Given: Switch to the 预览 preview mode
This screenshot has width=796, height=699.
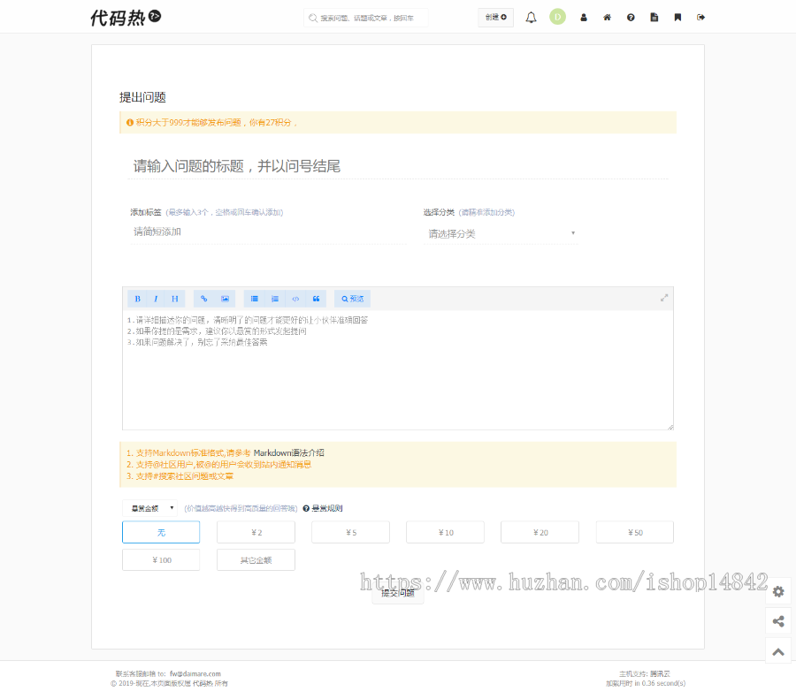Looking at the screenshot, I should 352,298.
